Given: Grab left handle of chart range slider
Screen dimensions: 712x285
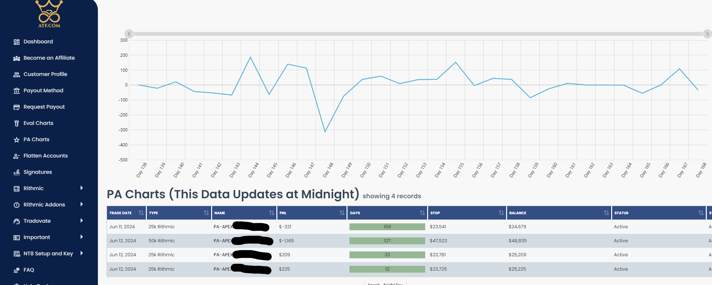Looking at the screenshot, I should (129, 34).
